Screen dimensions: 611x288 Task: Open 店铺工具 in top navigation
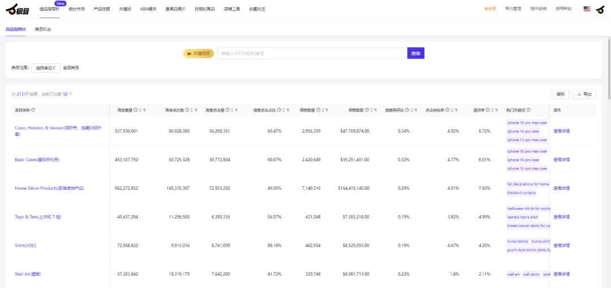click(232, 9)
